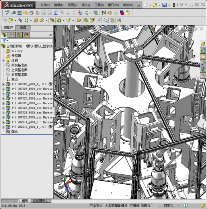Click the 自定义 units status bar button
Screen dimensions: 207x209
tap(169, 205)
